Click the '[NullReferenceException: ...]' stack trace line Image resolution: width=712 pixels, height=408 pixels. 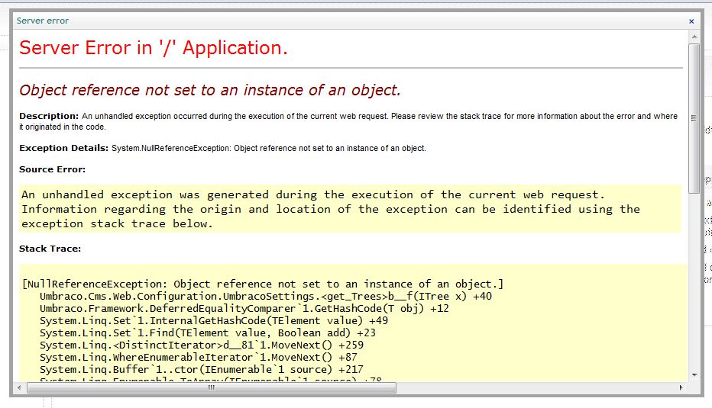tap(263, 284)
